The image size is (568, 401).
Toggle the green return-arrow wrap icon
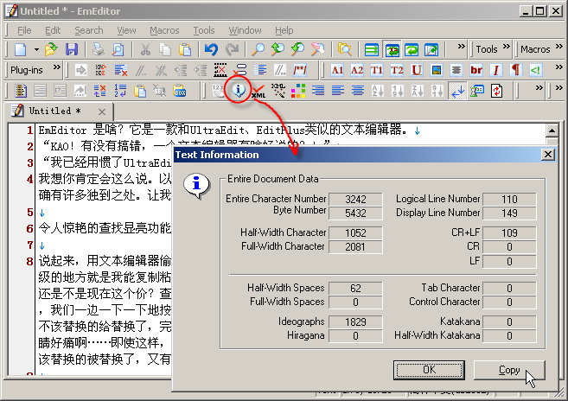[412, 49]
